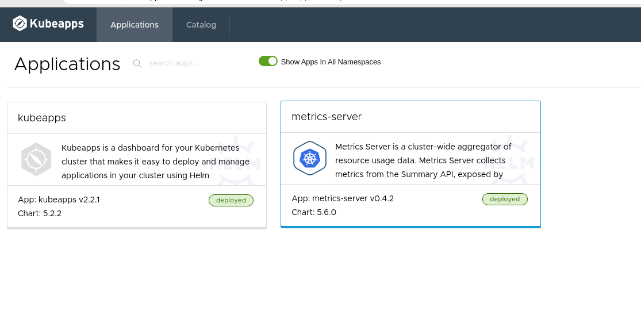Click the kubeapps compass app icon
641x322 pixels.
(36, 159)
